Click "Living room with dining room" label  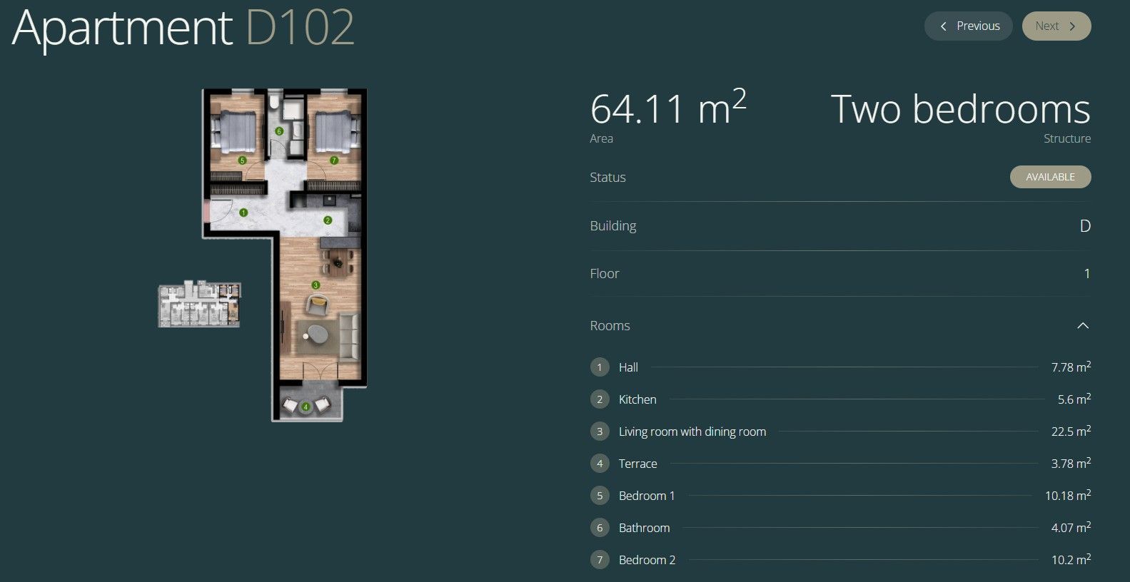(x=692, y=432)
